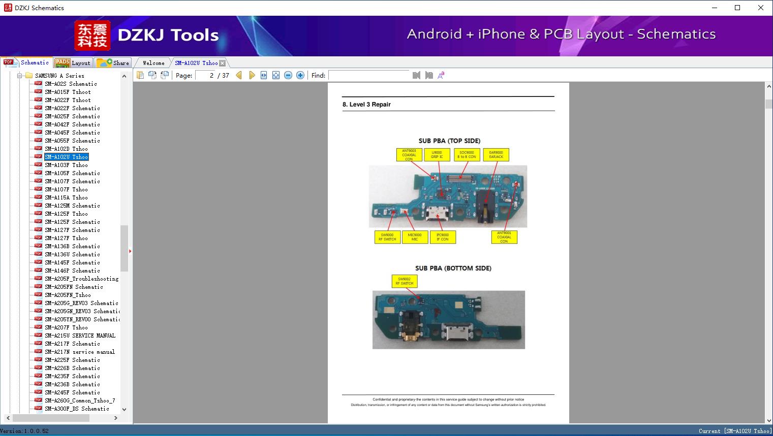
Task: Open SM-A042F Schematic file
Action: [72, 124]
